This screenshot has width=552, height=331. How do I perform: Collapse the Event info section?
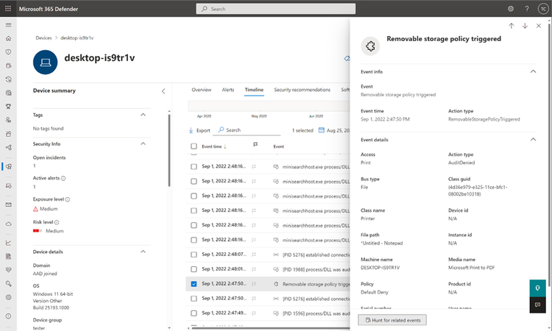tap(533, 71)
